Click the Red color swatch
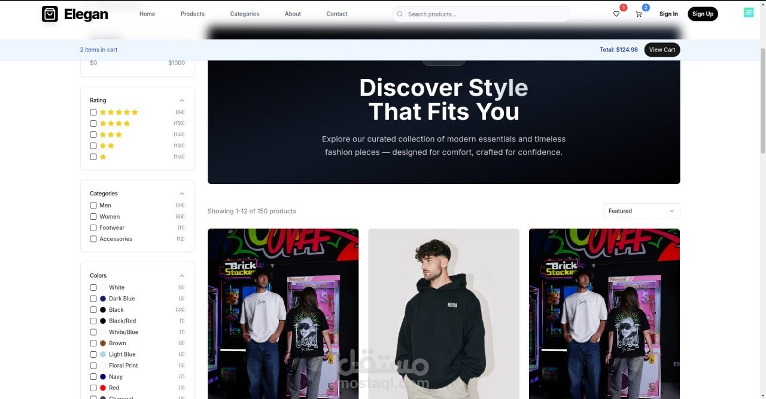 (103, 388)
